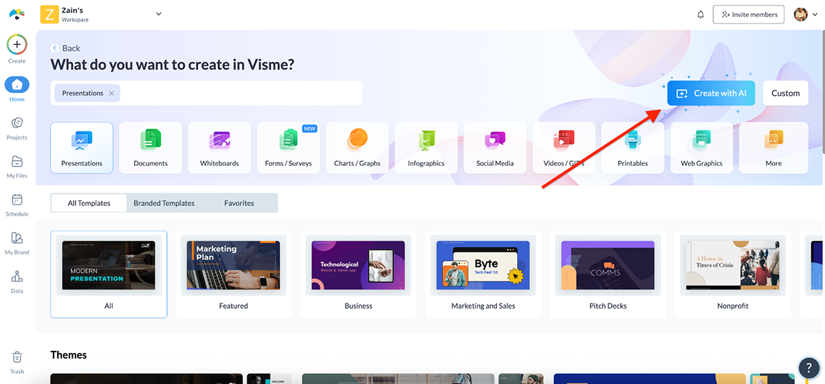Image resolution: width=825 pixels, height=384 pixels.
Task: Open the profile avatar menu
Action: click(x=806, y=14)
